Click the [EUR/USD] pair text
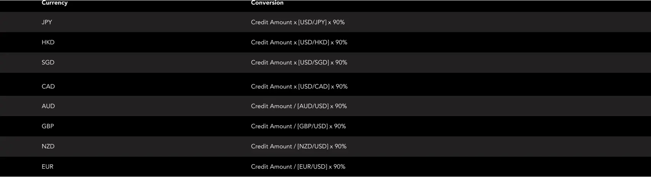Screen dimensions: 651x177 [x=312, y=167]
